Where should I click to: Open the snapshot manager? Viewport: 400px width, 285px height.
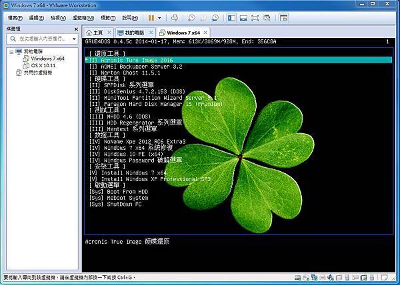tap(215, 18)
